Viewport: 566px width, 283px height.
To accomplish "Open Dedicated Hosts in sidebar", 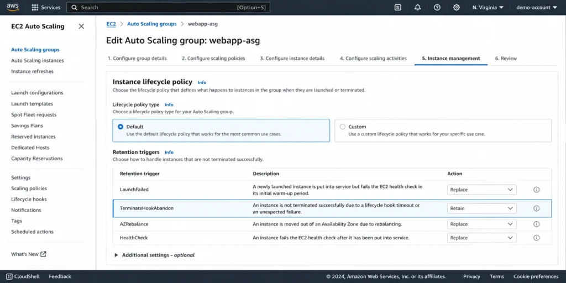I will 30,148.
